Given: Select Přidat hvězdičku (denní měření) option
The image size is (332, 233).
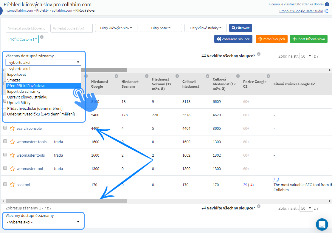Looking at the screenshot, I should [44, 108].
